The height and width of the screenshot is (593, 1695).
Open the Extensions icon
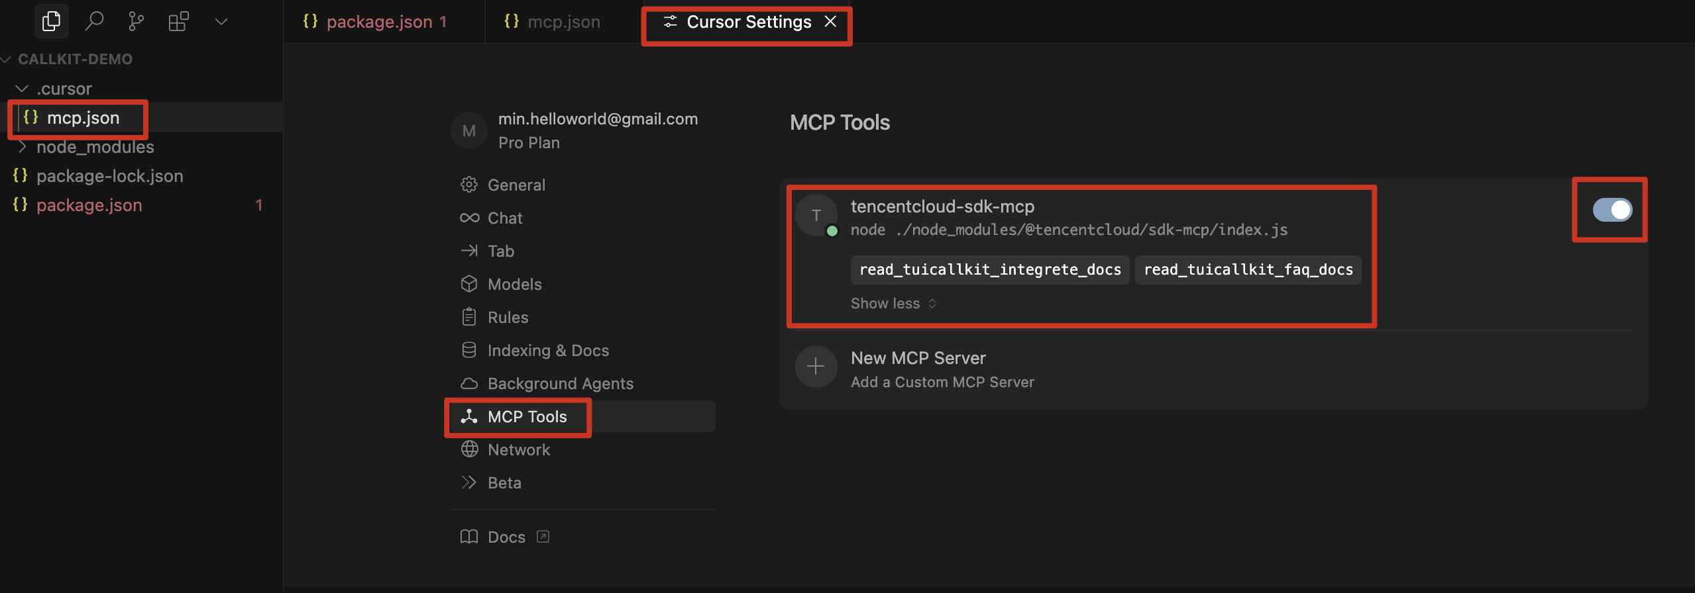(x=179, y=21)
